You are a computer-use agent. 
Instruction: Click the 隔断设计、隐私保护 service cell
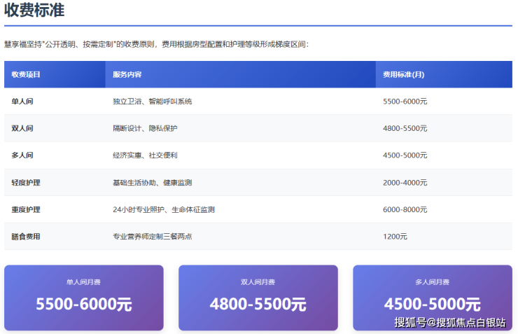click(145, 128)
